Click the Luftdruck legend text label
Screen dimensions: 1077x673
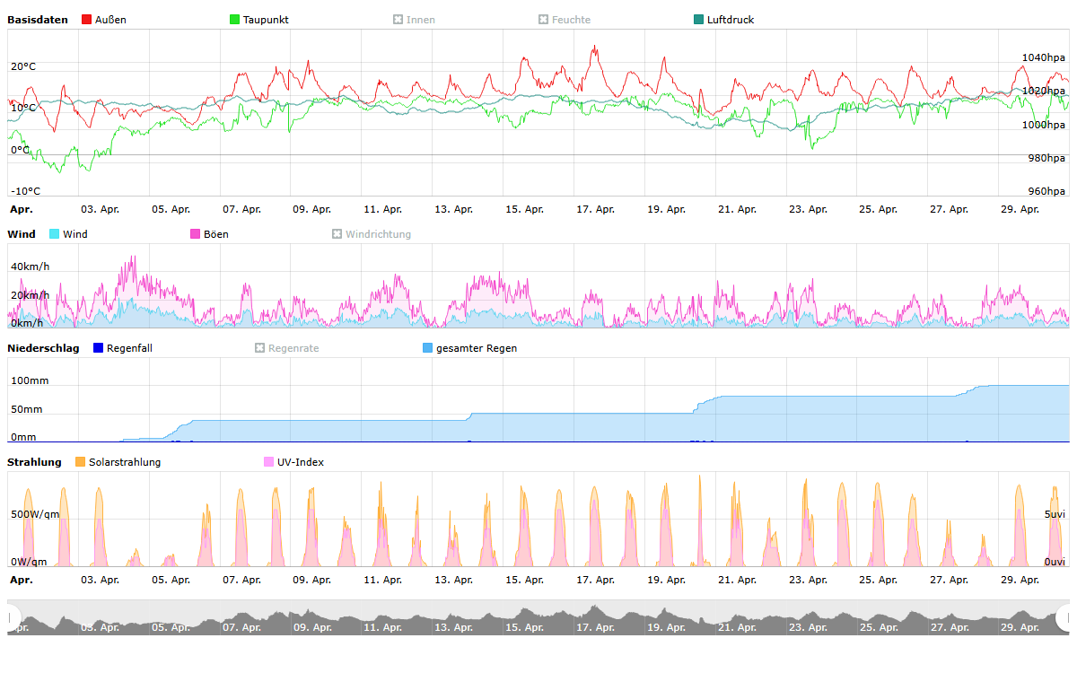[x=731, y=20]
